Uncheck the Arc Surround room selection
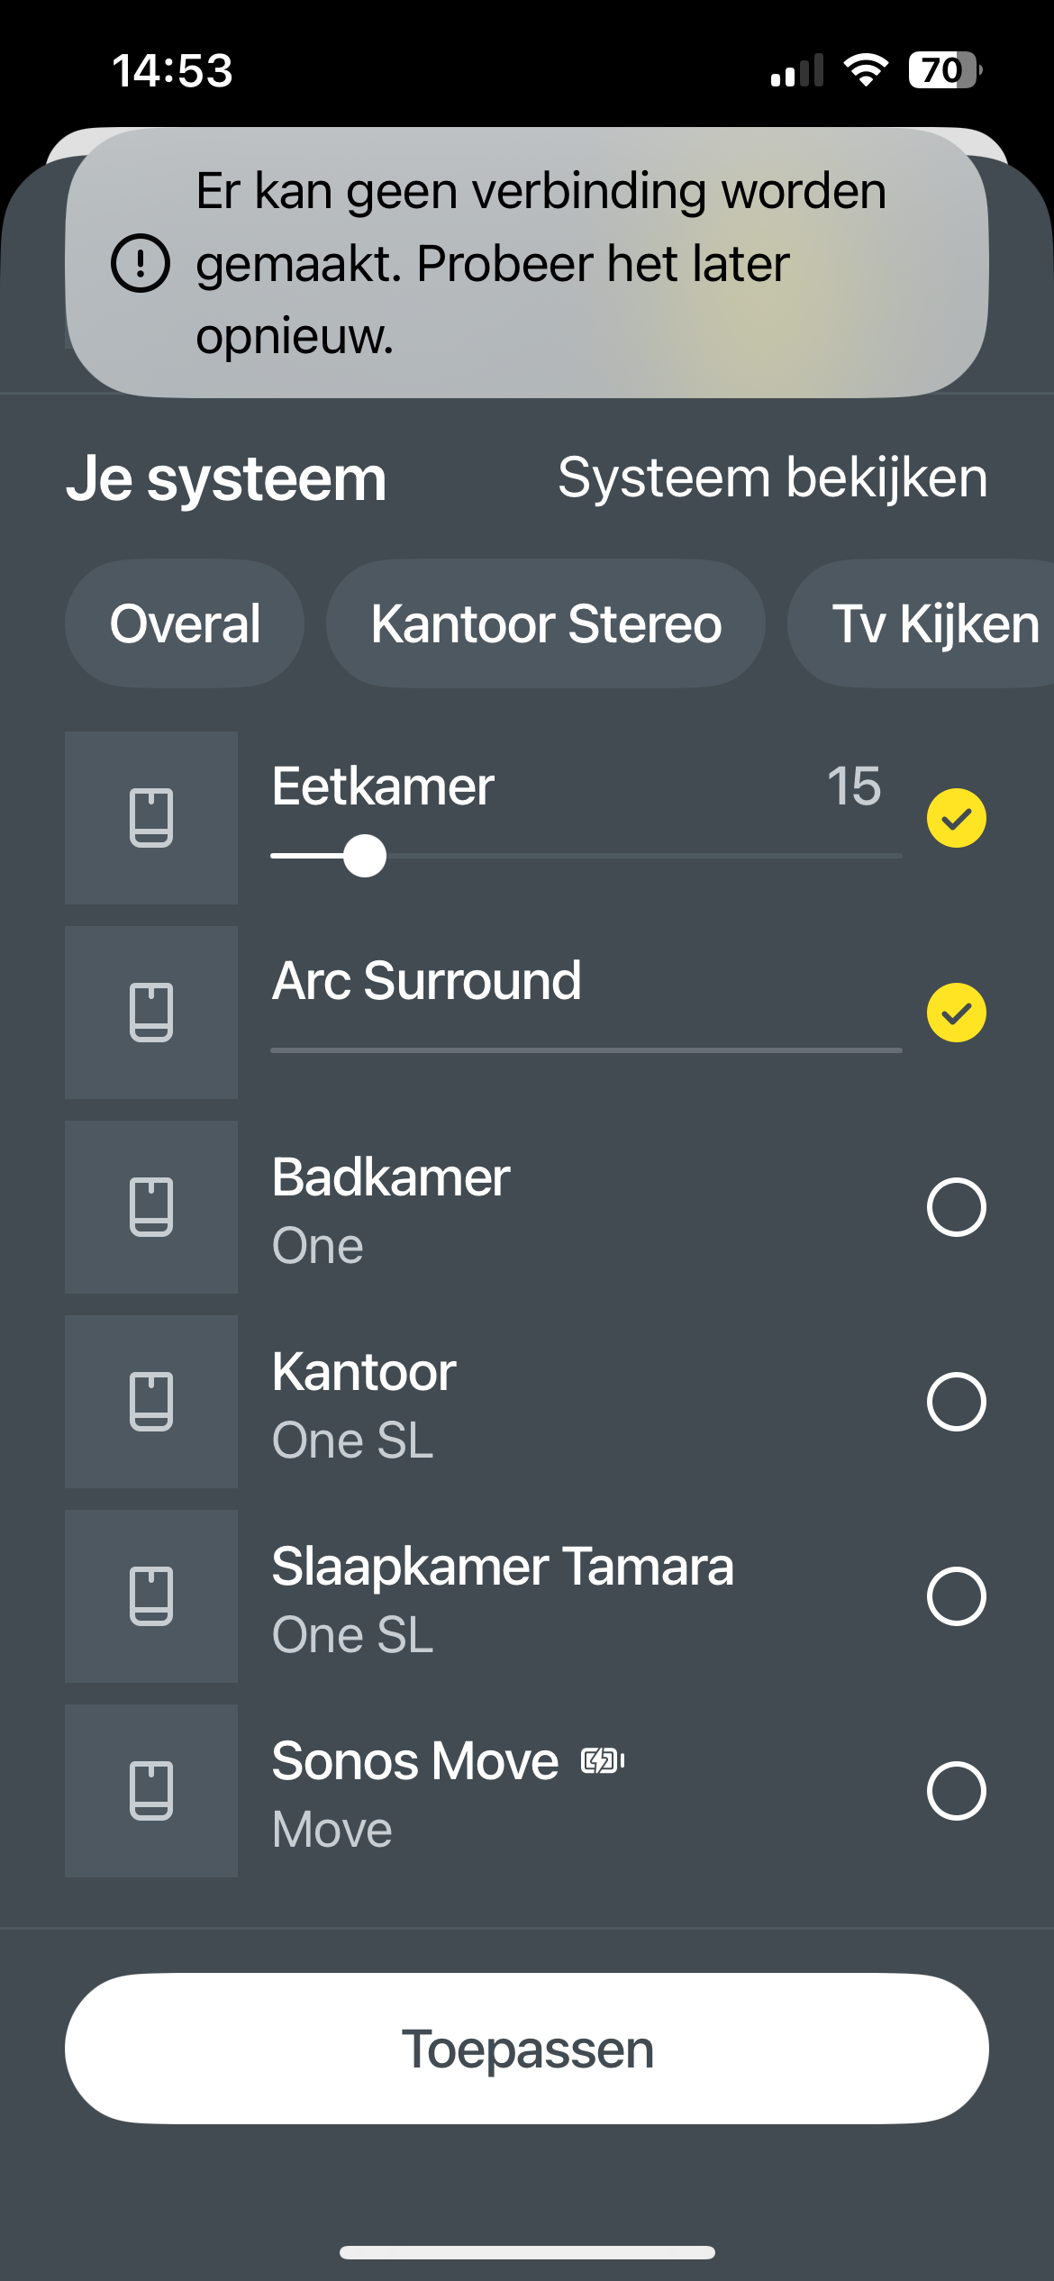 (x=957, y=1013)
